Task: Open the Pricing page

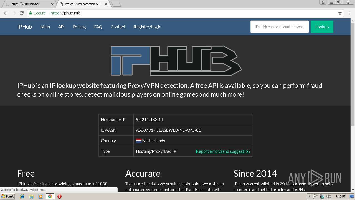Action: (79, 27)
